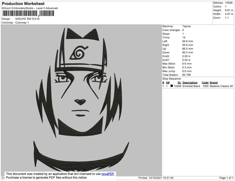Screen dimensions: 235x181
Task: Select 'Wilcom EmbroideryStudio – Level 3 Advanced' text
Action: click(x=30, y=8)
